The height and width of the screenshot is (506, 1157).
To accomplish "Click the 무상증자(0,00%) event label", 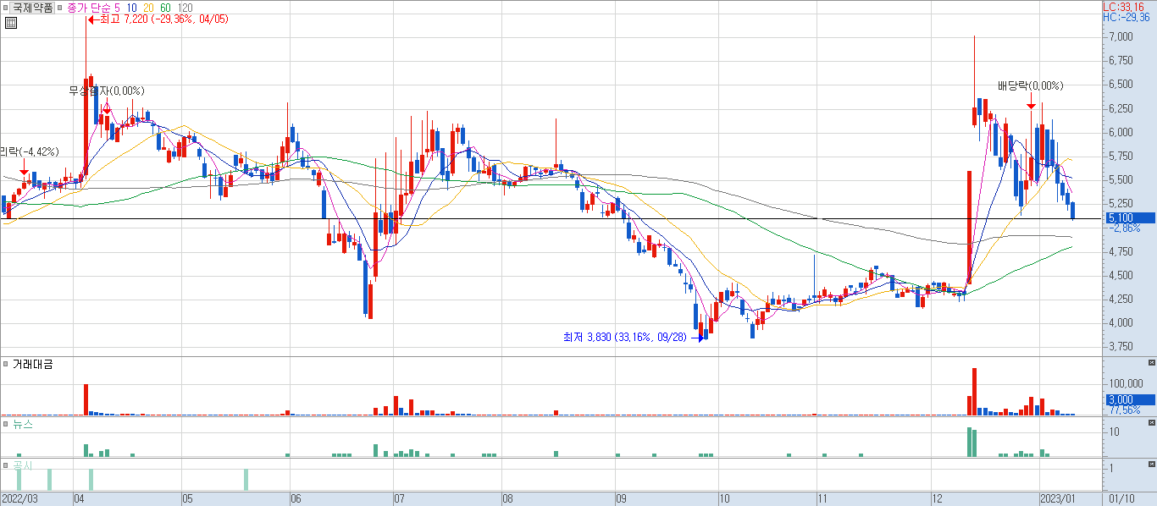I will point(107,91).
